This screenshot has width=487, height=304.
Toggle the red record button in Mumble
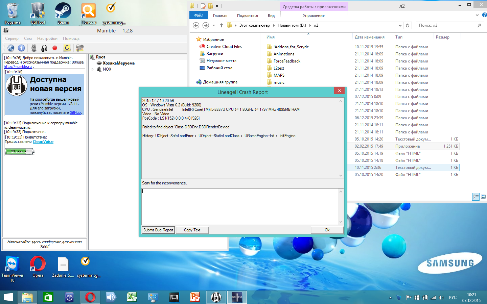[x=55, y=48]
